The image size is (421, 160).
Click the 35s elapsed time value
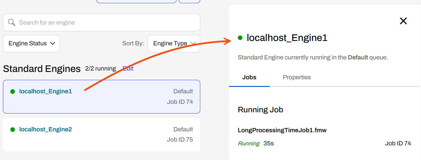pos(268,143)
